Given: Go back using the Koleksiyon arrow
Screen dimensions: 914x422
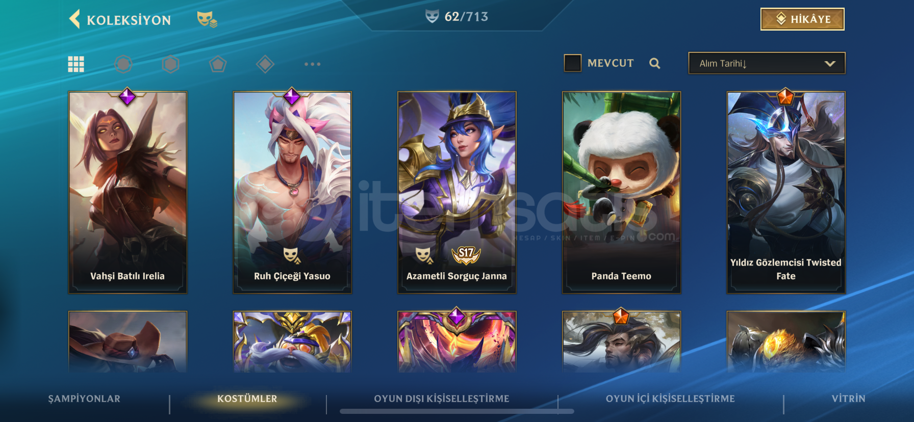Looking at the screenshot, I should click(x=75, y=19).
